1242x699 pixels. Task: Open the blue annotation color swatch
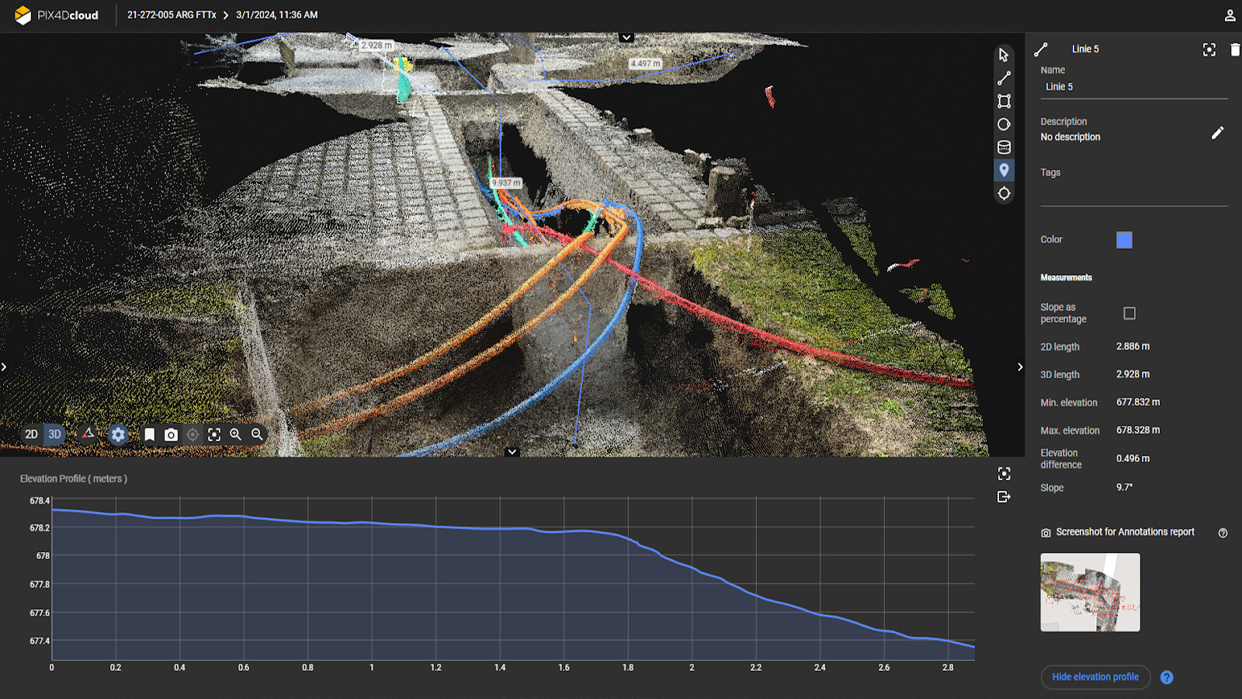click(x=1124, y=240)
